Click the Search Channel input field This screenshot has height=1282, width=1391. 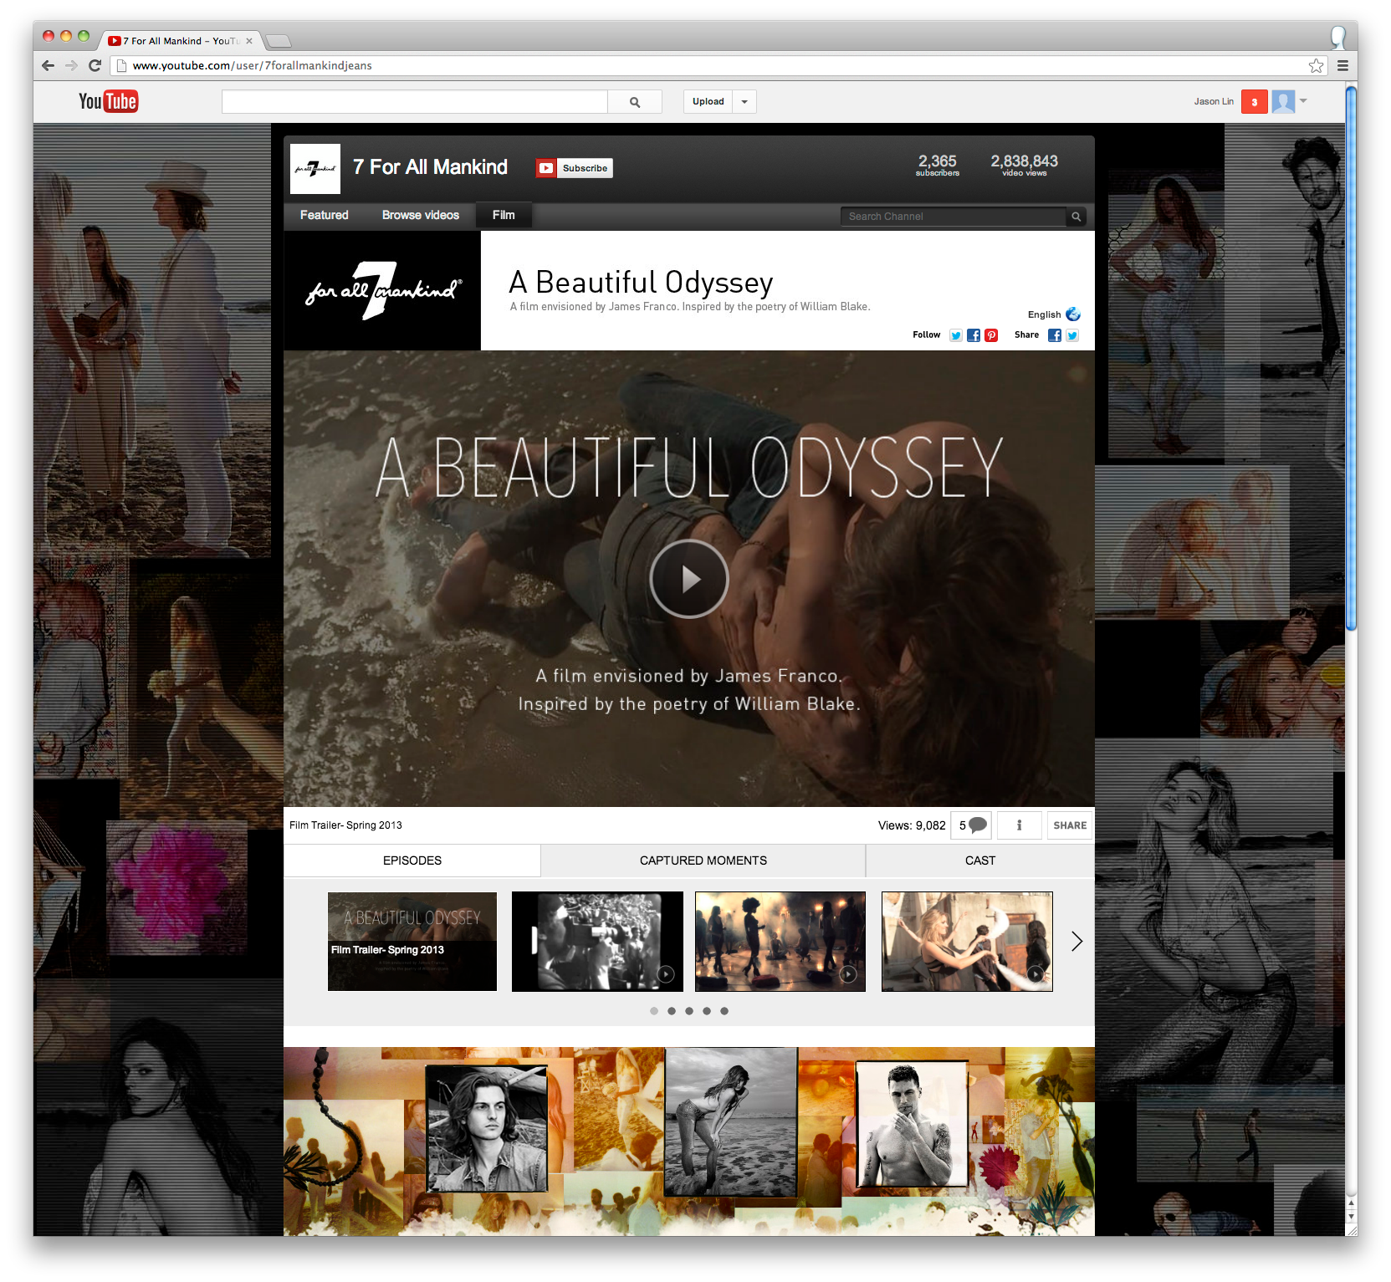point(954,217)
